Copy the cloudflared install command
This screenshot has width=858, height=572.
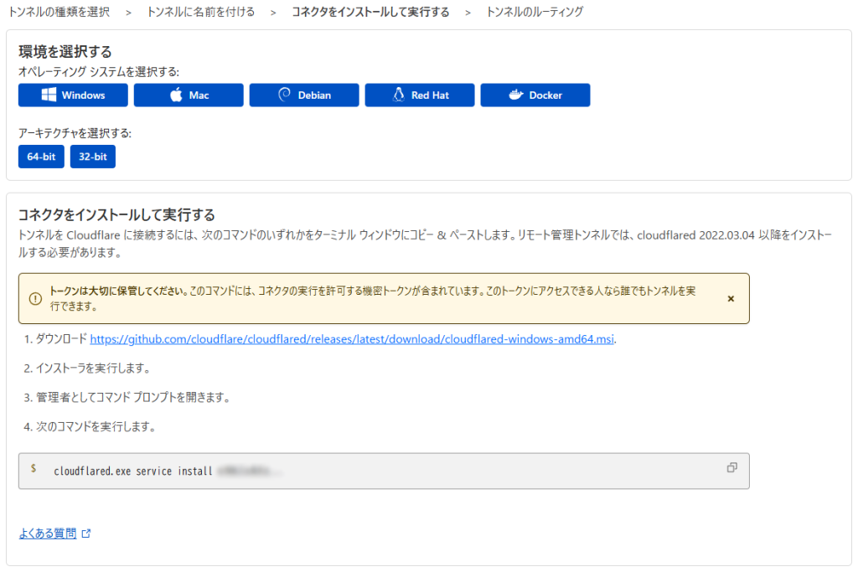click(x=731, y=468)
